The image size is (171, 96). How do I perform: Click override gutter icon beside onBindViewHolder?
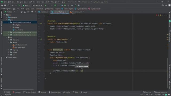pos(41,23)
